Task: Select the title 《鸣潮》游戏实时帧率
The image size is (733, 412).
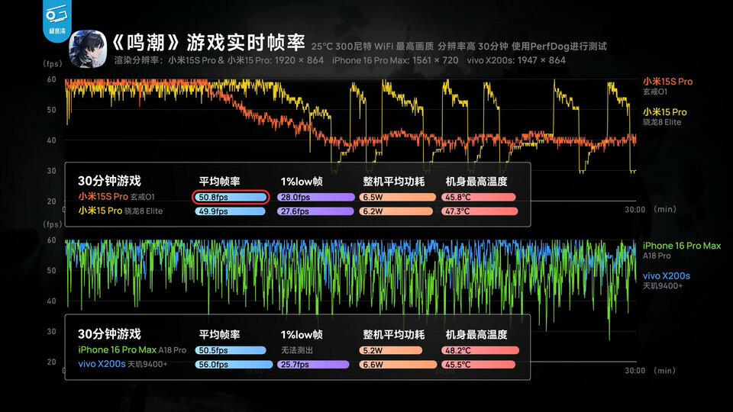Action: (208, 43)
